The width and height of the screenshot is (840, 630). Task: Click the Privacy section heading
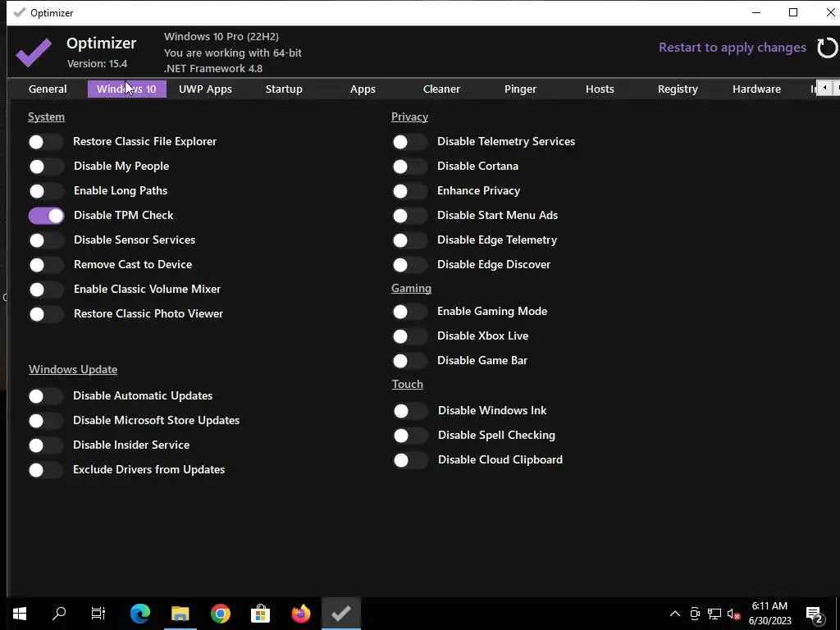pyautogui.click(x=409, y=116)
